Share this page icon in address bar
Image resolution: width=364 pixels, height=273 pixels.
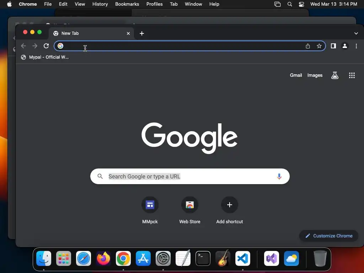pos(308,46)
